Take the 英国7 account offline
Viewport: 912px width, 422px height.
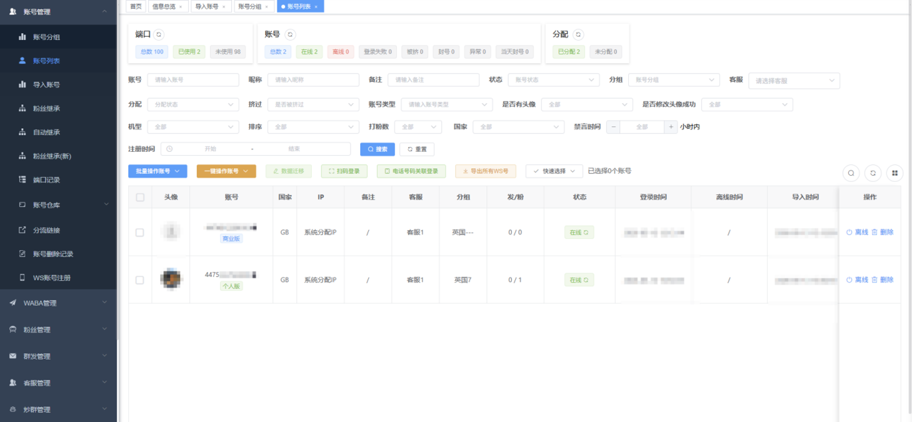(857, 280)
